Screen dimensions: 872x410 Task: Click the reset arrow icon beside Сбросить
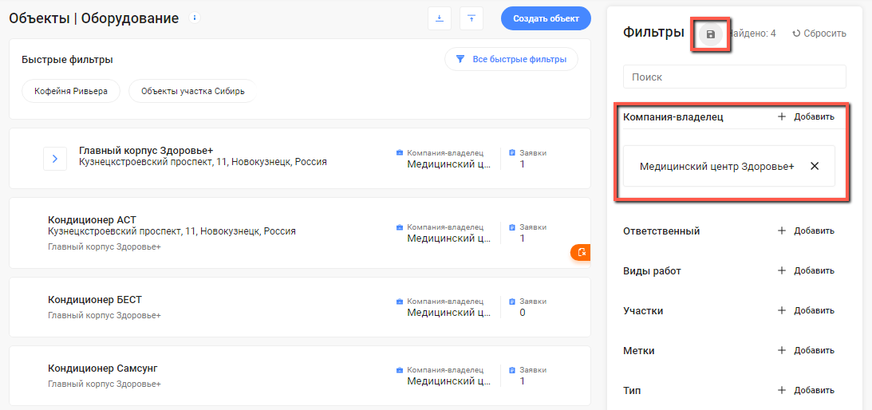[x=796, y=34]
